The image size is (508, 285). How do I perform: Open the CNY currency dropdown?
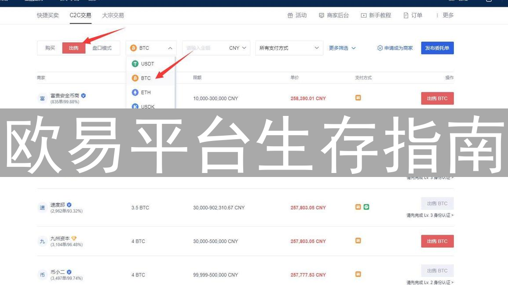pyautogui.click(x=238, y=48)
